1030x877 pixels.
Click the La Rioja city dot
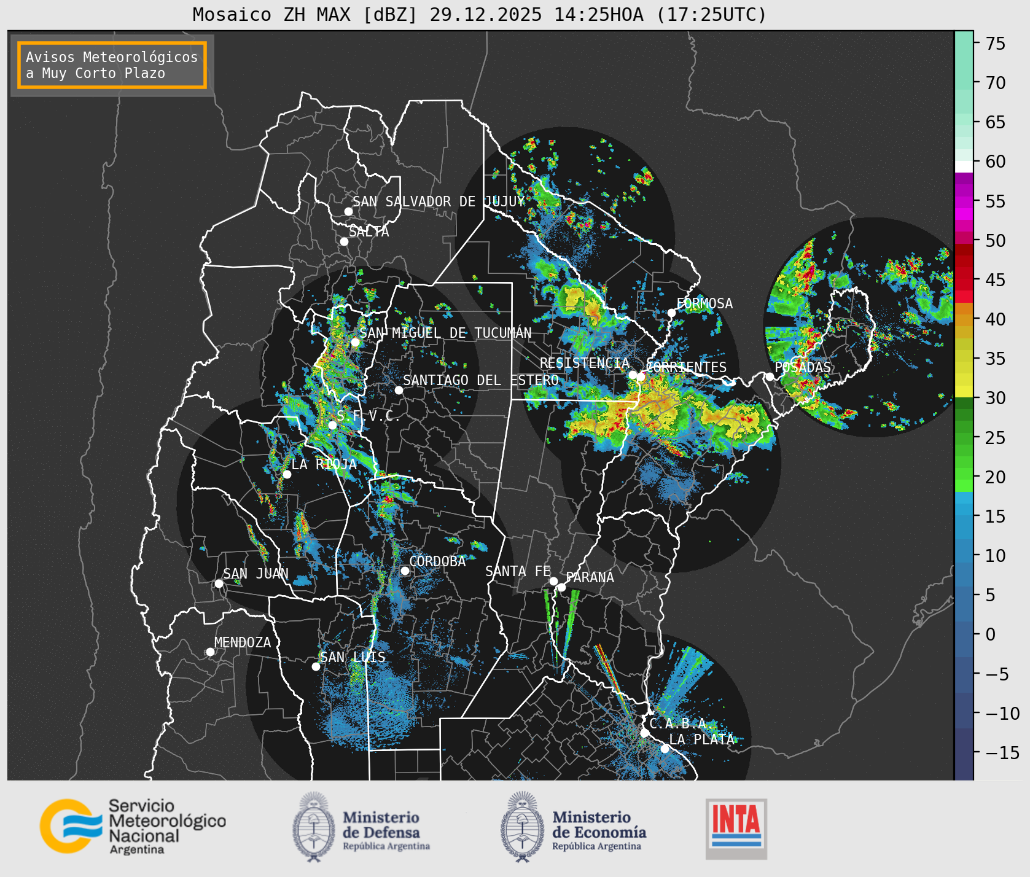pyautogui.click(x=287, y=474)
